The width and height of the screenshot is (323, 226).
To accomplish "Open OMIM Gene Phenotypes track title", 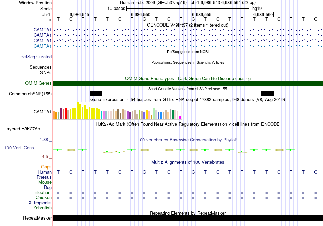I will pyautogui.click(x=188, y=78).
